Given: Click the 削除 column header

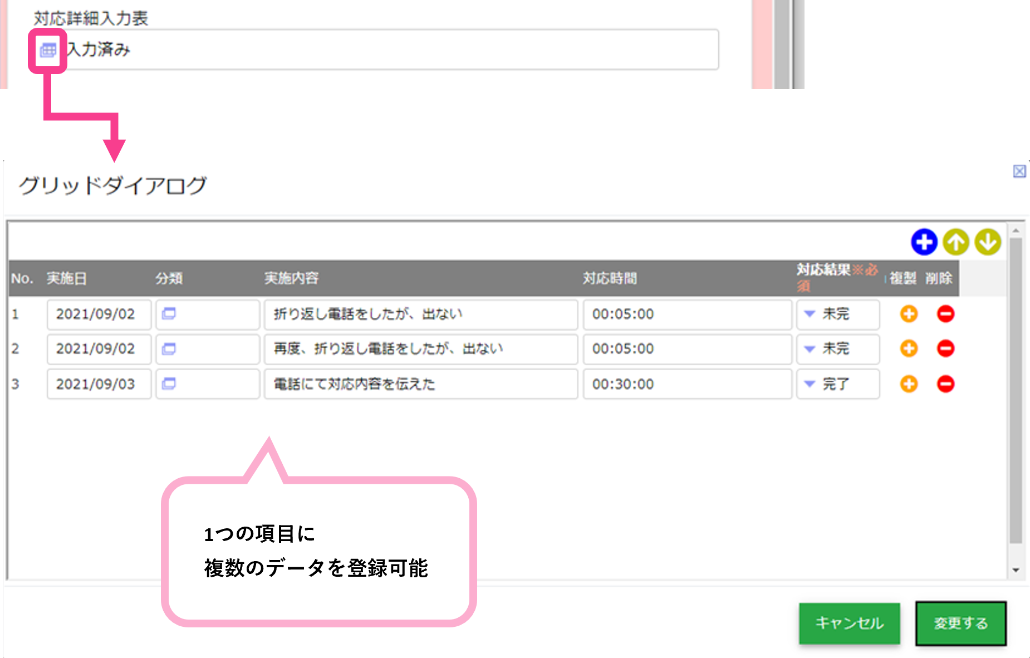Looking at the screenshot, I should coord(939,278).
